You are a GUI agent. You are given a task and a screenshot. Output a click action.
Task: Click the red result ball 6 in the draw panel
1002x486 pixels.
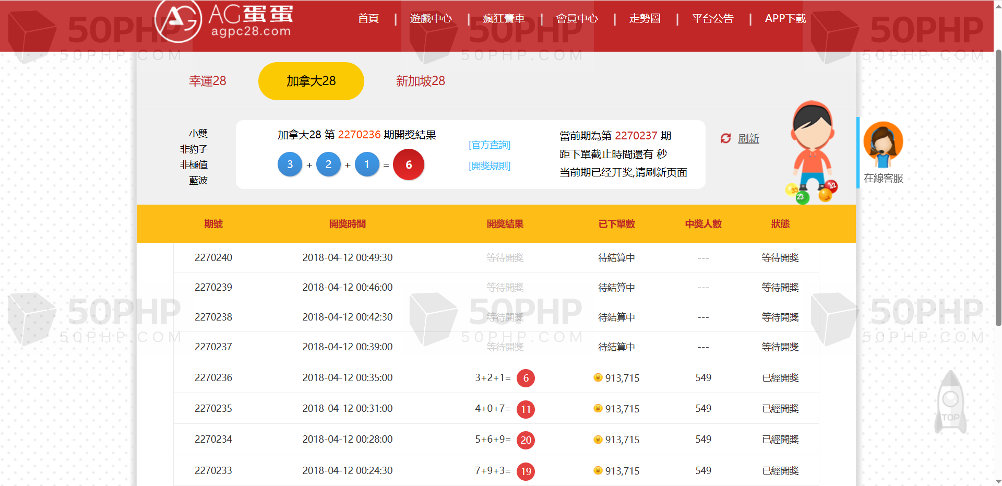(409, 164)
